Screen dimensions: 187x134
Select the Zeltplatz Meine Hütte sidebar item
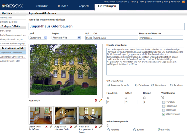click(13, 61)
